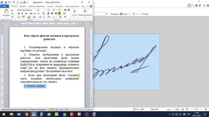This screenshot has width=209, height=117.
Task: Align text left in Word
Action: pyautogui.click(x=49, y=13)
